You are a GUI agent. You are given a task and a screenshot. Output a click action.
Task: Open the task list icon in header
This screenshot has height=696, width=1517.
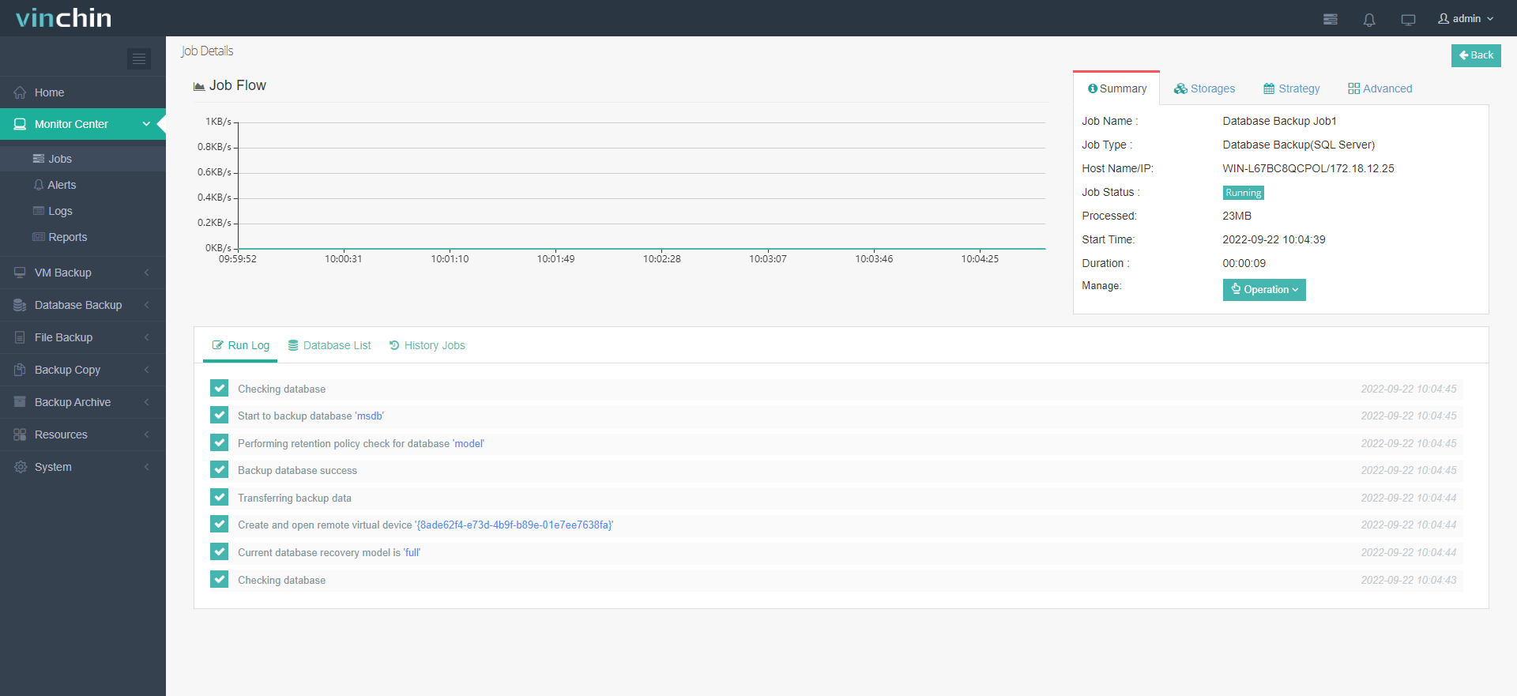click(1331, 19)
